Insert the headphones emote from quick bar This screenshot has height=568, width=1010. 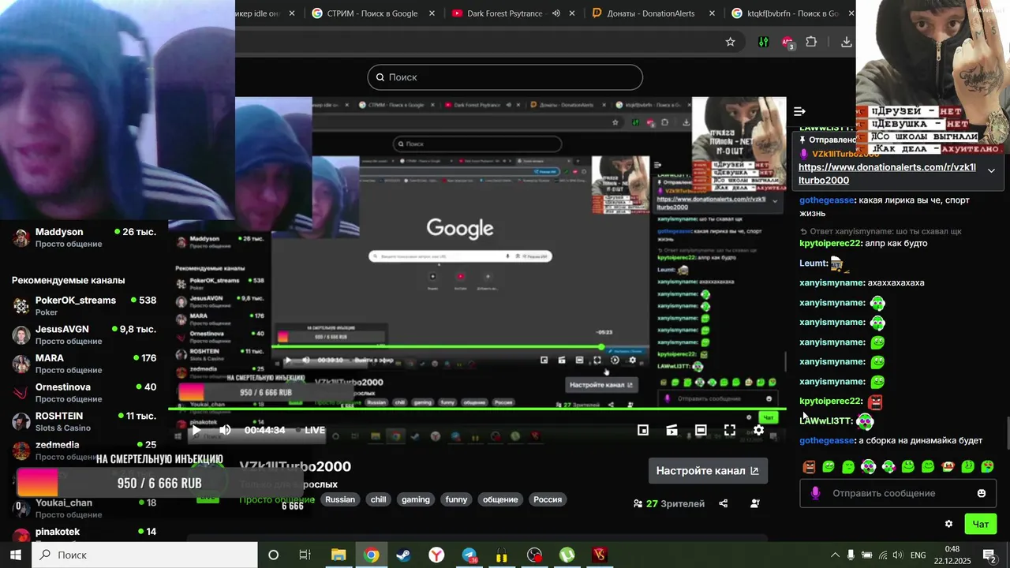point(868,467)
